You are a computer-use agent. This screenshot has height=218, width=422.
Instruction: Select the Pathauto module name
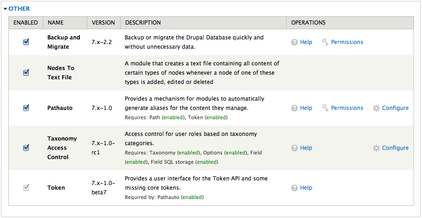point(61,108)
